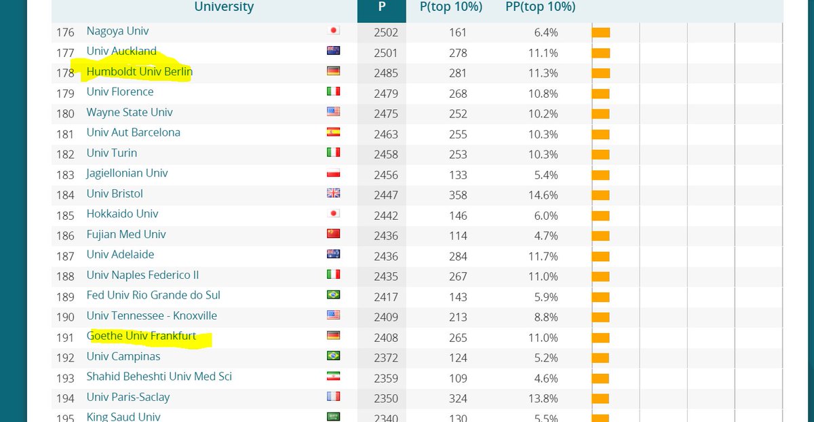Click the orange bar in Univ Paris-Saclay row
The width and height of the screenshot is (814, 422).
tap(601, 399)
